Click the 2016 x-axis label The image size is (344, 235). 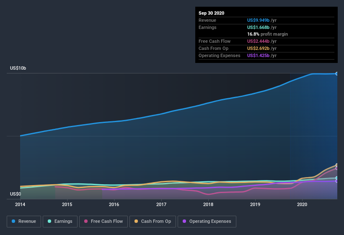pyautogui.click(x=114, y=204)
